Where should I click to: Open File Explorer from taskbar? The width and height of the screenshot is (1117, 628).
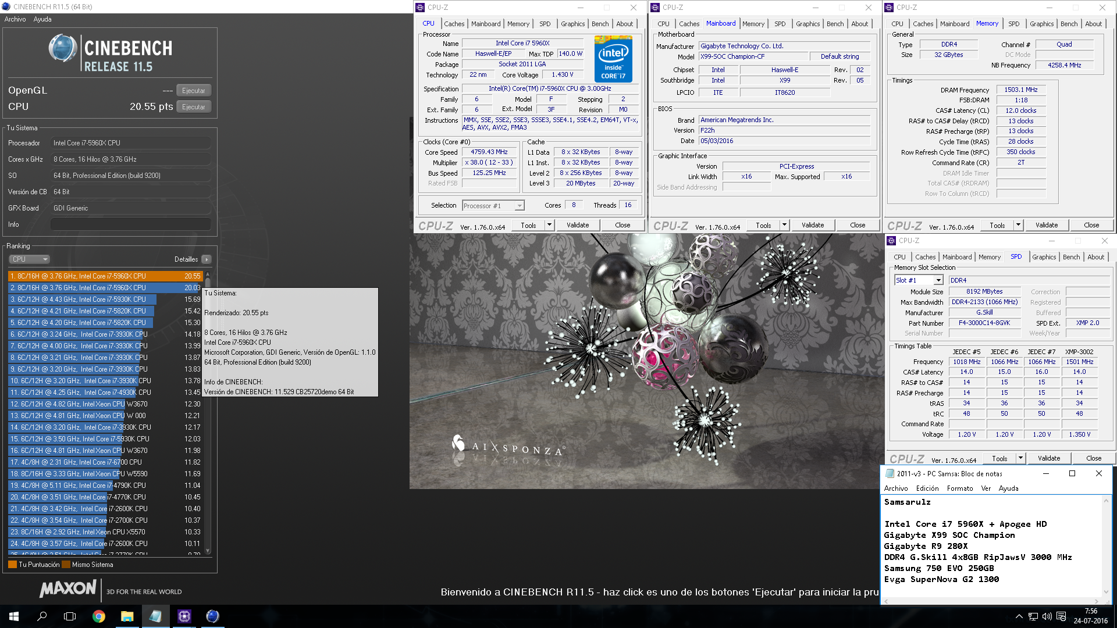pyautogui.click(x=127, y=616)
